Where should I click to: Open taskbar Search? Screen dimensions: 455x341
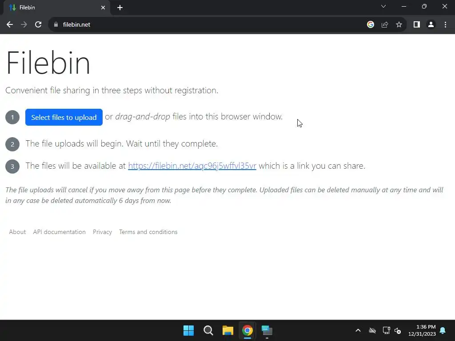pyautogui.click(x=208, y=330)
